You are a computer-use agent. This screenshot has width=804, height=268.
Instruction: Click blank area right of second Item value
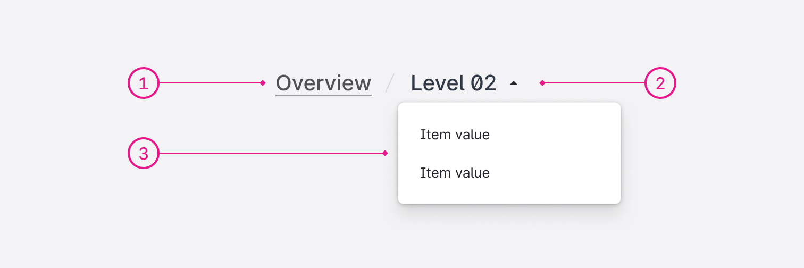pos(553,173)
